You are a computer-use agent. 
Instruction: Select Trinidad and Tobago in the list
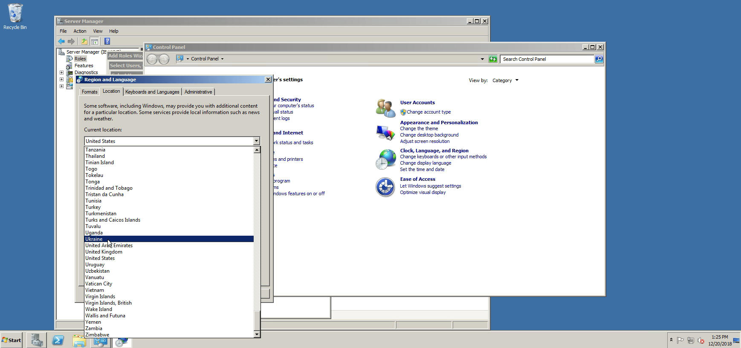click(169, 188)
